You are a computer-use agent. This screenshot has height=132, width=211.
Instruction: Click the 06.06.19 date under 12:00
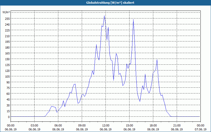106,129
